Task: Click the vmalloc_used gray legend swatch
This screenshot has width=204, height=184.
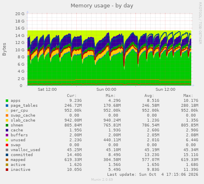Action: [7, 150]
